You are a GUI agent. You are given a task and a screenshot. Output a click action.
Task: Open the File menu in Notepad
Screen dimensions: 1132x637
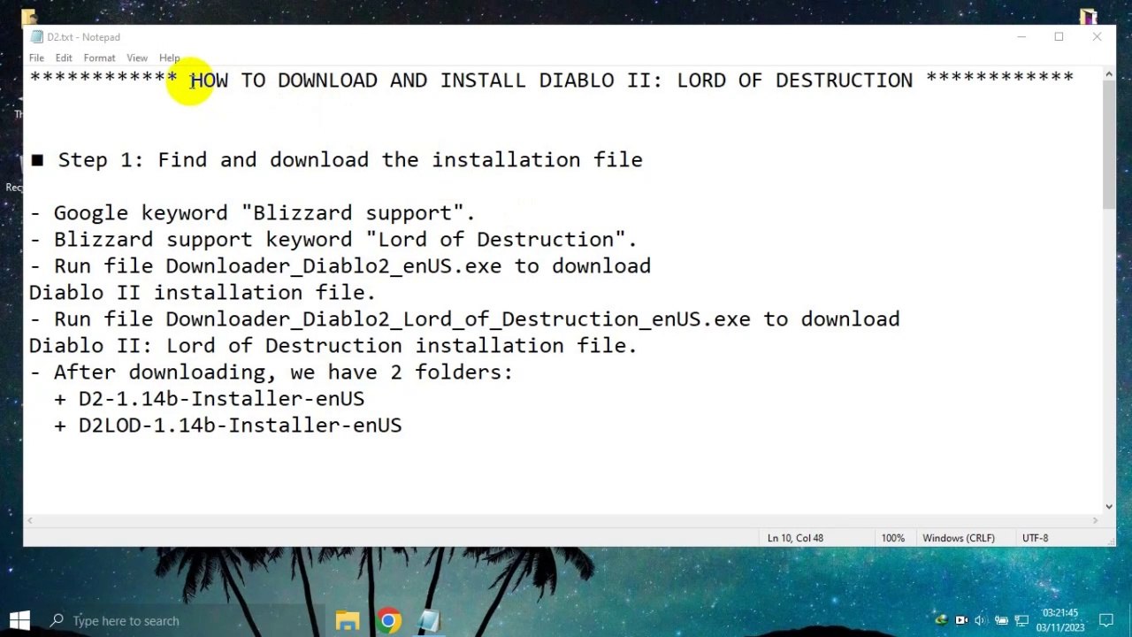point(36,58)
